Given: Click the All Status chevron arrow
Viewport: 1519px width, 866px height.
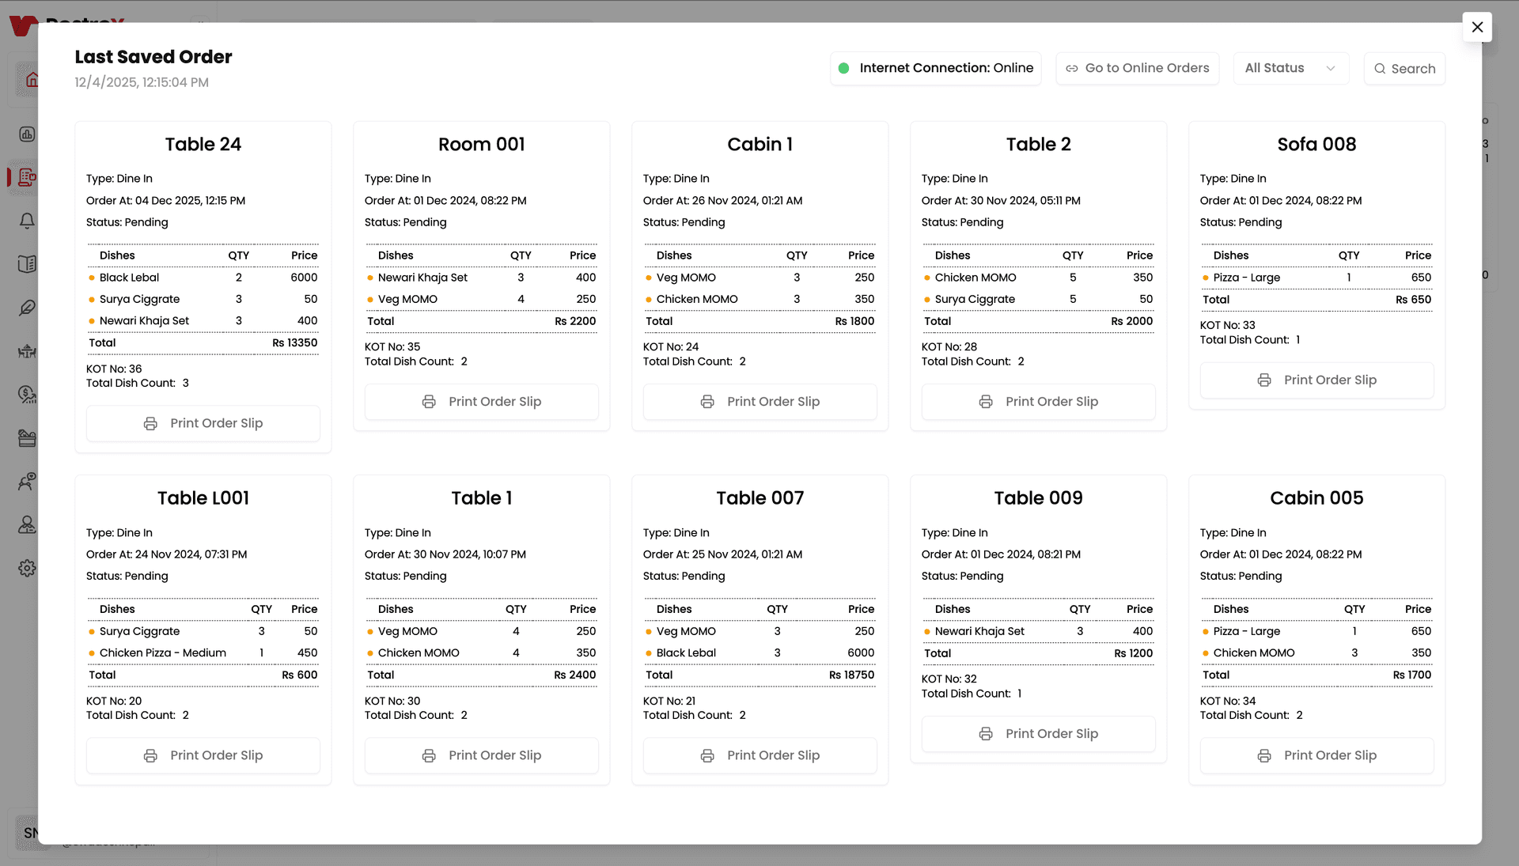Looking at the screenshot, I should pos(1331,69).
